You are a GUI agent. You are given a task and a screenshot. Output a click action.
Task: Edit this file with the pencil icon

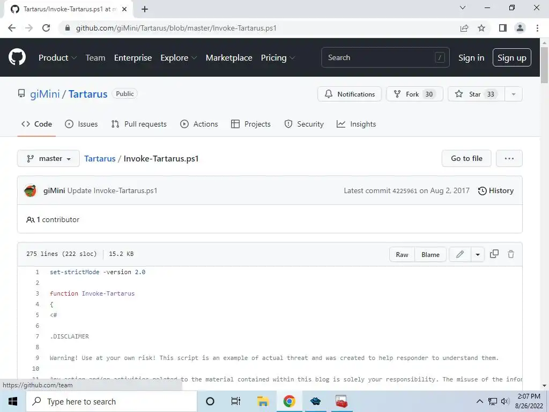[459, 254]
